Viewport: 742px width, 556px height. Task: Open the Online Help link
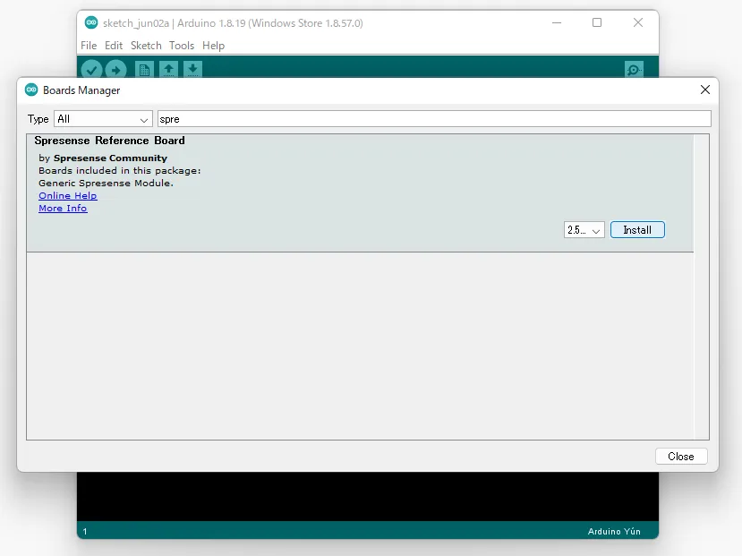[x=68, y=195]
